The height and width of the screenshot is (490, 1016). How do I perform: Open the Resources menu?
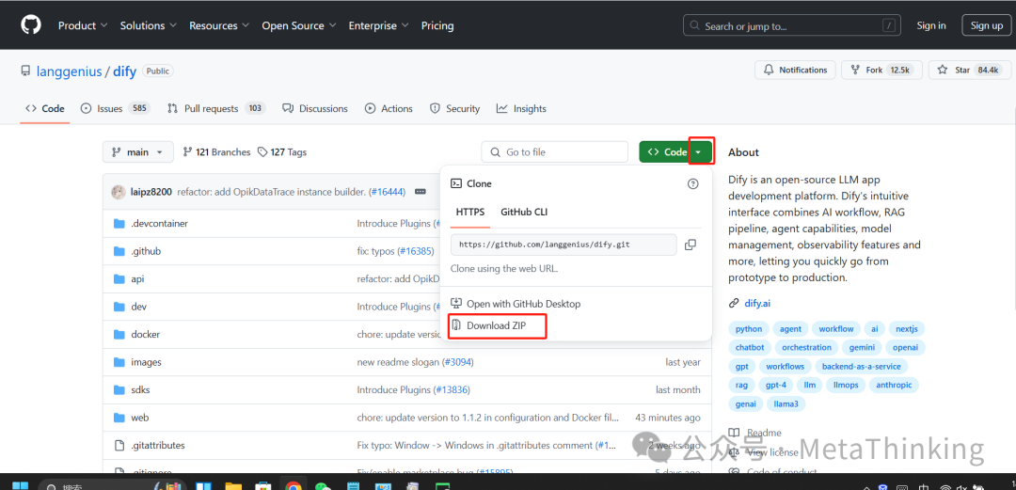coord(219,26)
